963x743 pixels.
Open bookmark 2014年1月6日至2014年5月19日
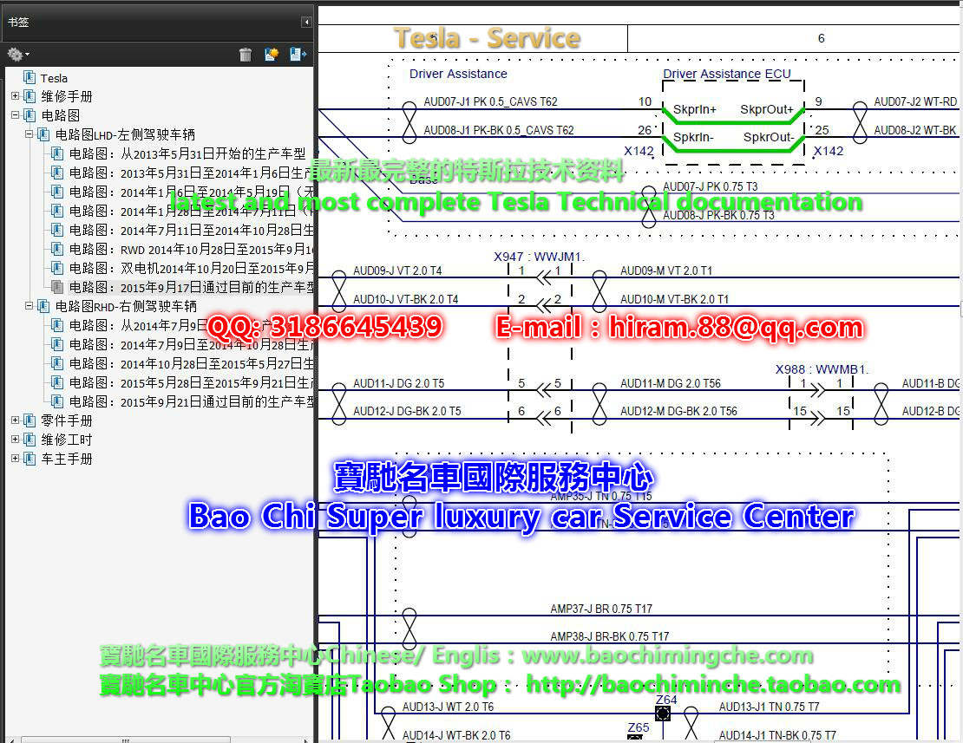click(x=191, y=192)
